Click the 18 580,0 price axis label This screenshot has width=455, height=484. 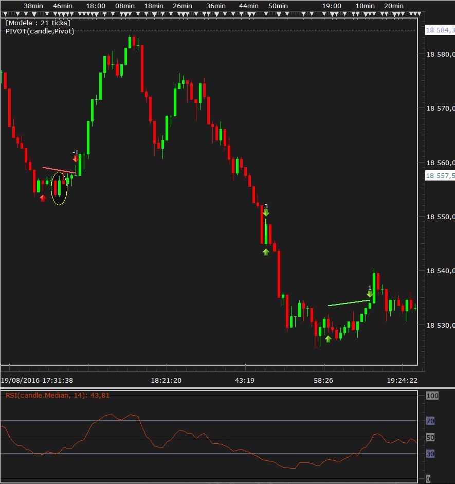441,55
